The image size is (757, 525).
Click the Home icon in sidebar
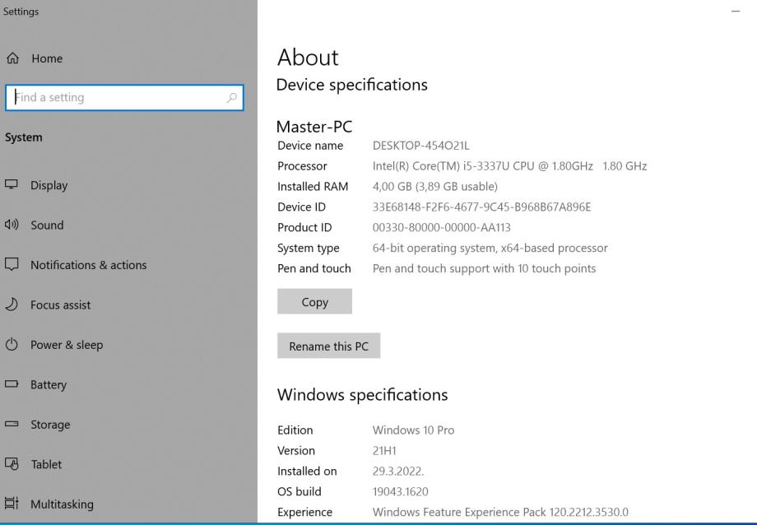(x=12, y=58)
